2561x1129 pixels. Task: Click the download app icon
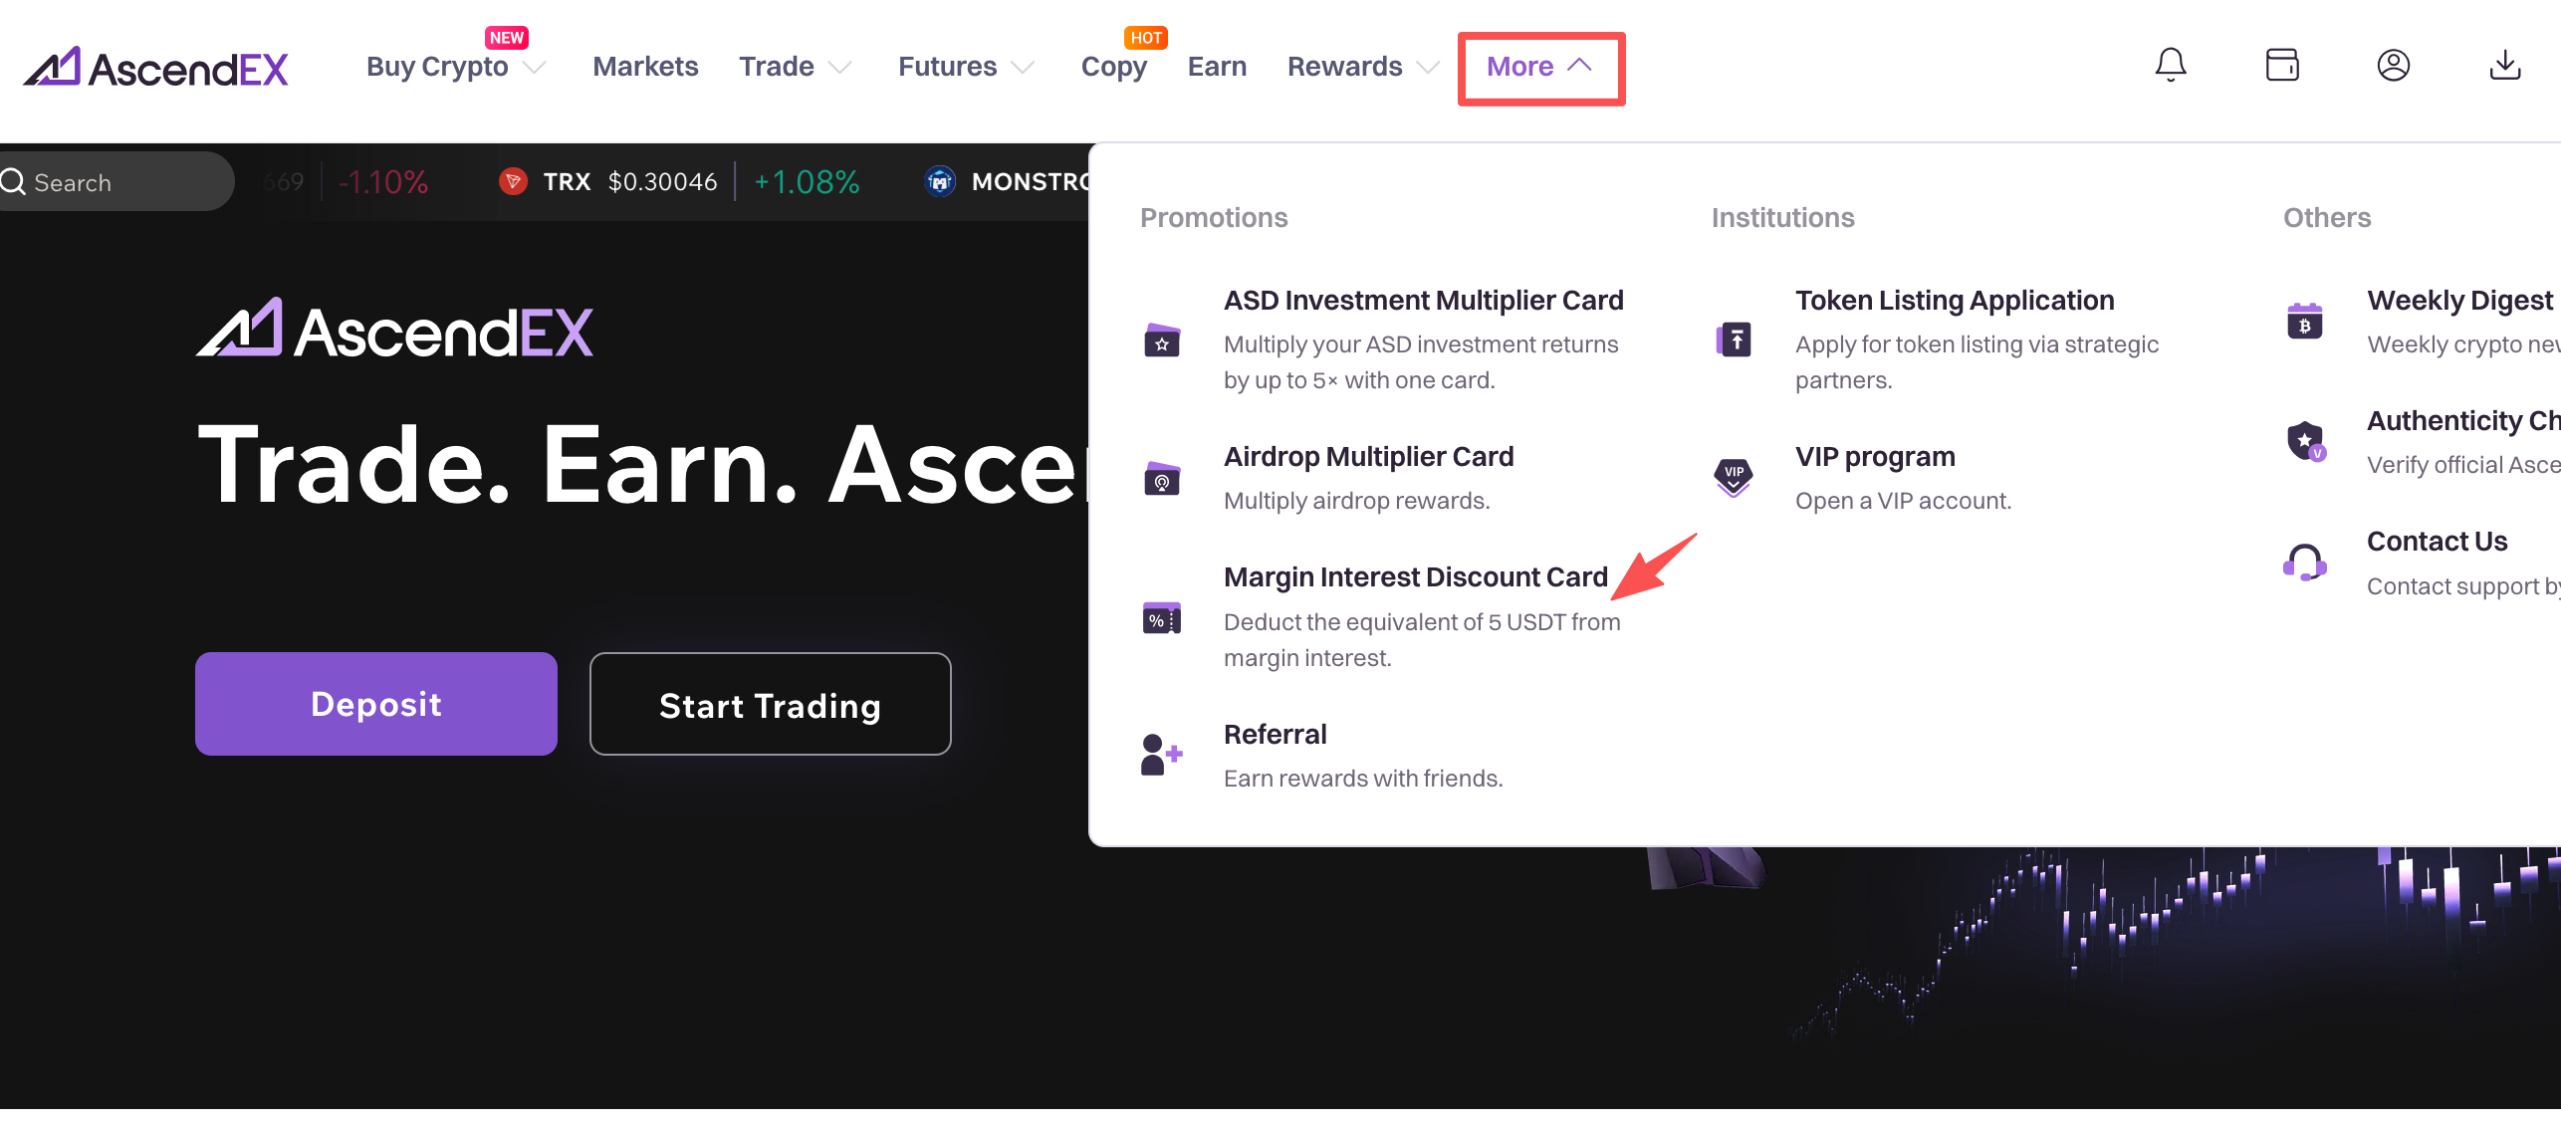click(x=2505, y=66)
